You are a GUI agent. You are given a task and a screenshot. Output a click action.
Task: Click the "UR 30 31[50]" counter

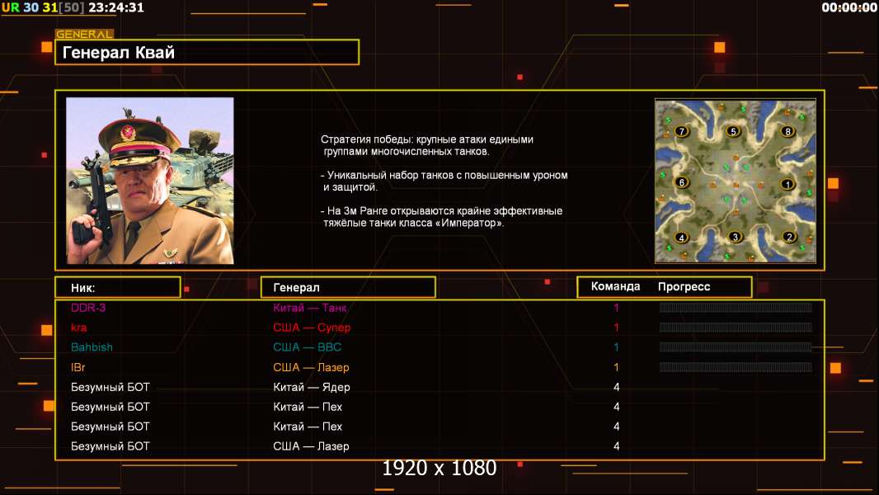click(43, 7)
